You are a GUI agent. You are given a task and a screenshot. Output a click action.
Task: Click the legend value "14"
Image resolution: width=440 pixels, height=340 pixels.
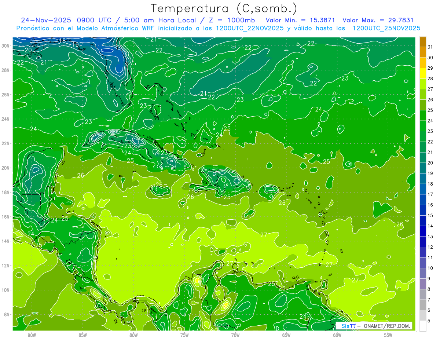430,226
